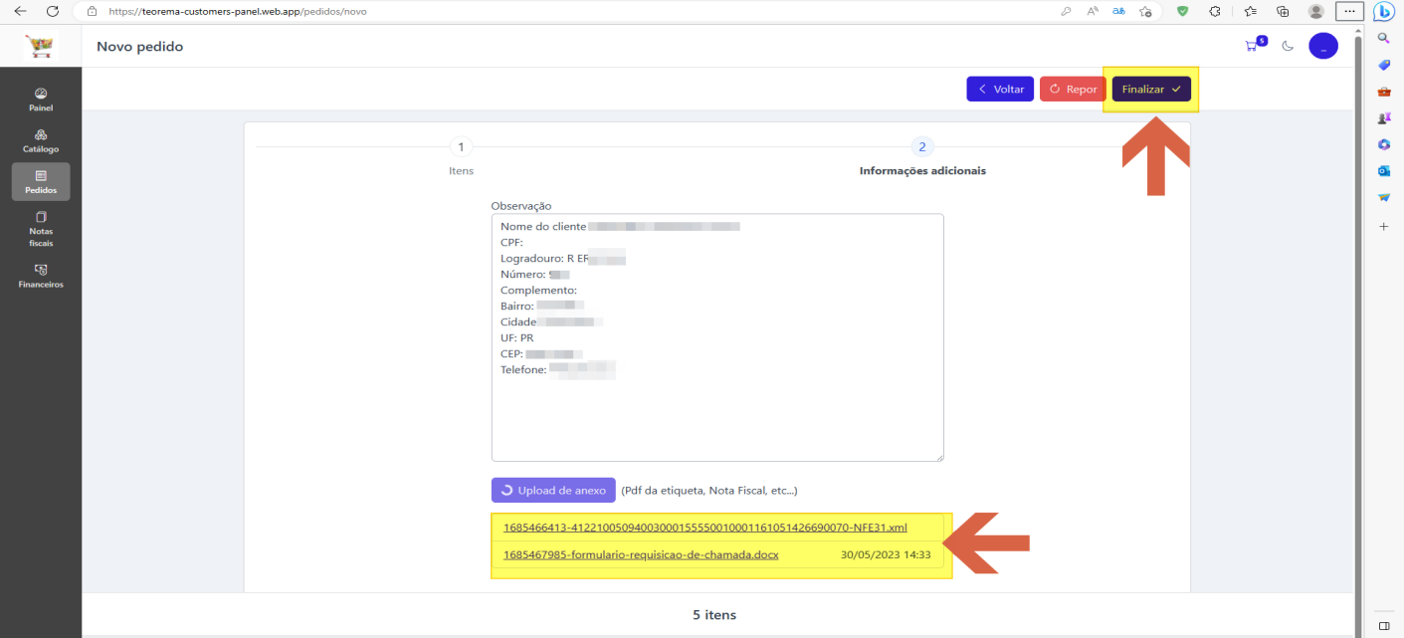
Task: Open the cart icon with badge 5
Action: (1254, 45)
